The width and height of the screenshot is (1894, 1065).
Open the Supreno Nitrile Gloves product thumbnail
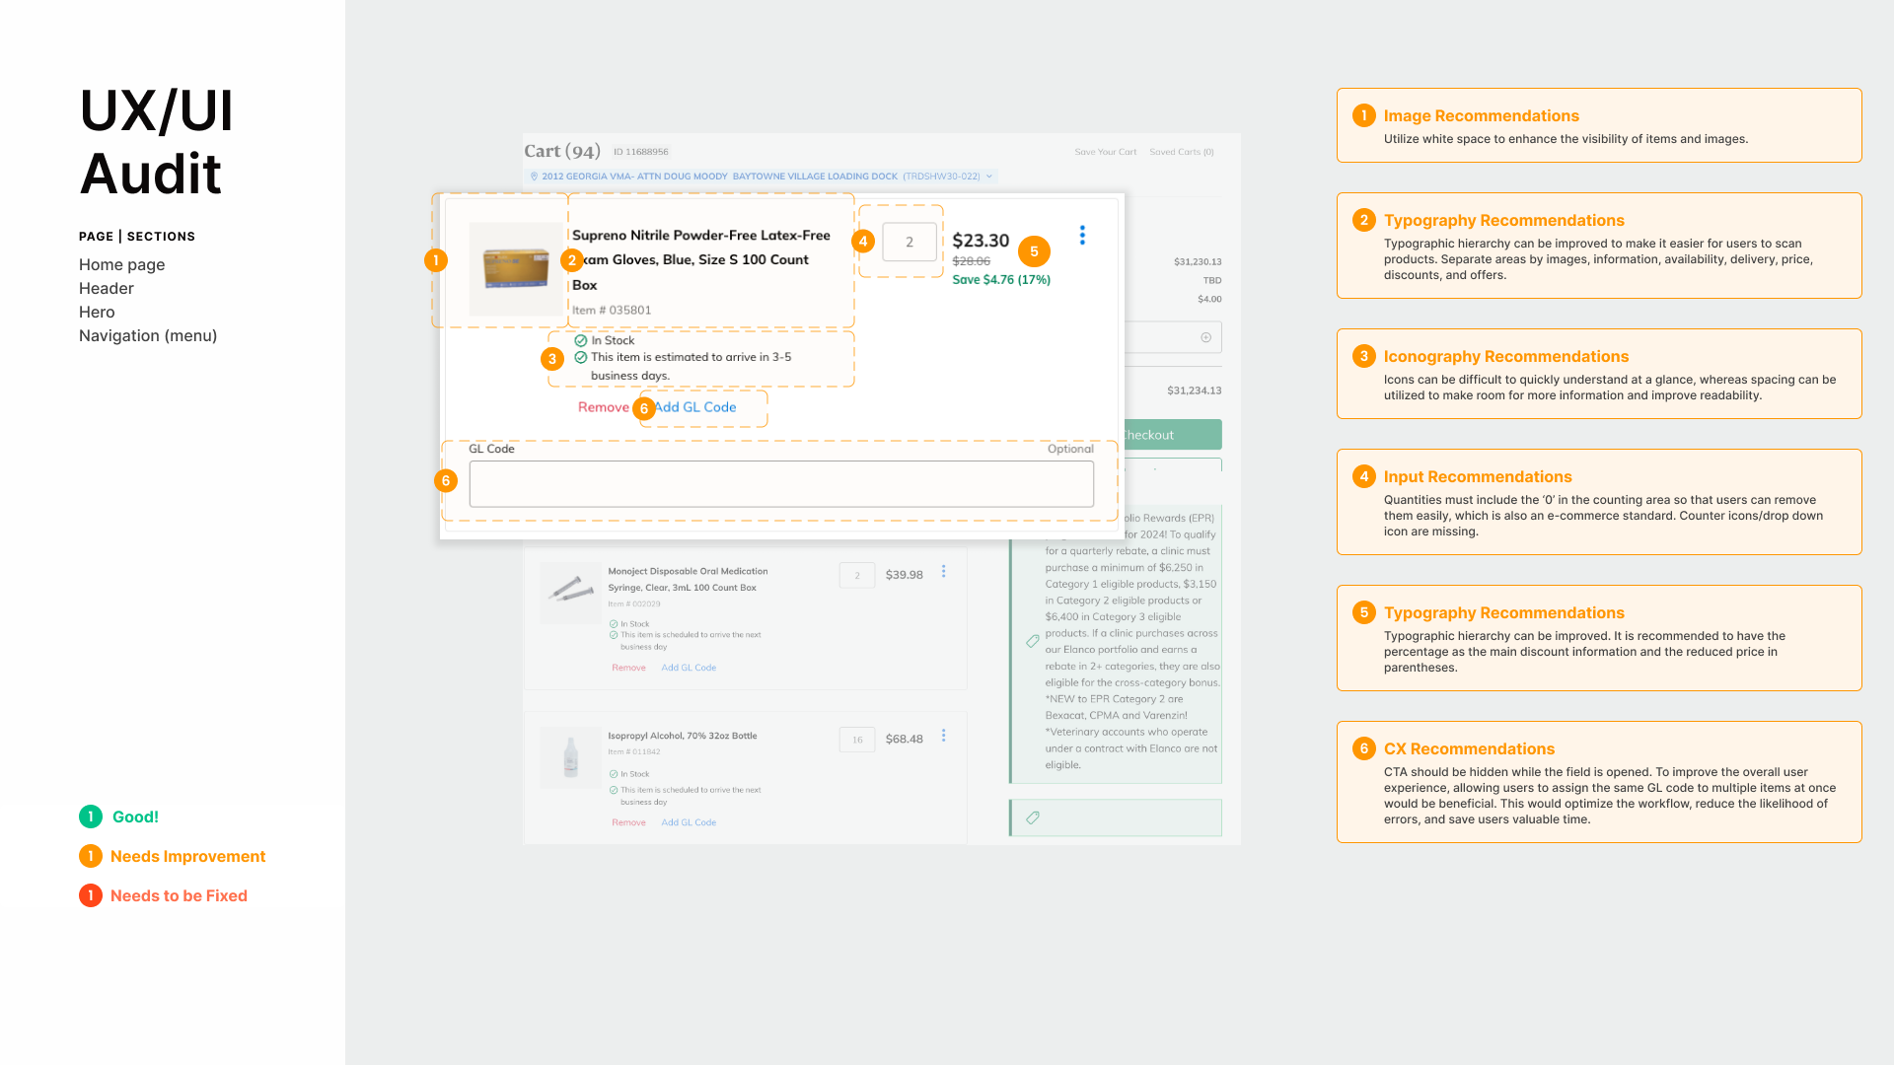[516, 268]
